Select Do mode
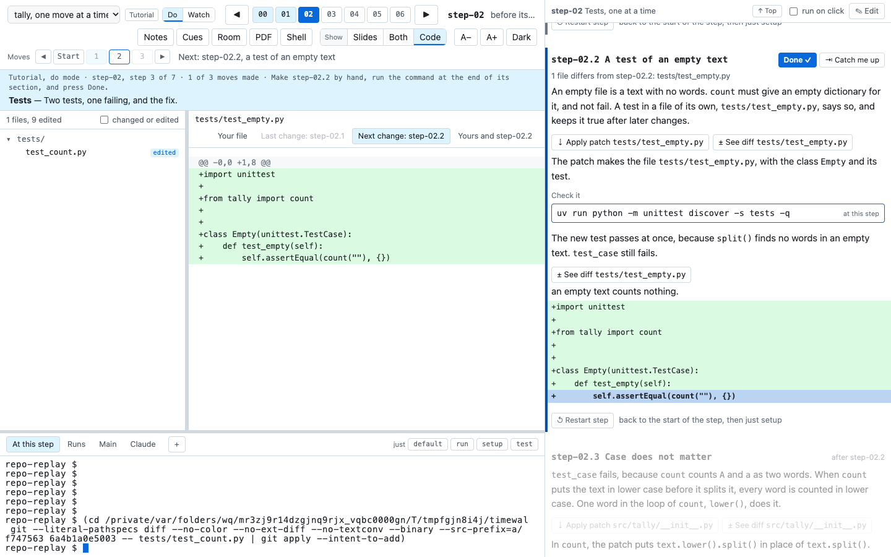This screenshot has height=557, width=891. [x=173, y=15]
